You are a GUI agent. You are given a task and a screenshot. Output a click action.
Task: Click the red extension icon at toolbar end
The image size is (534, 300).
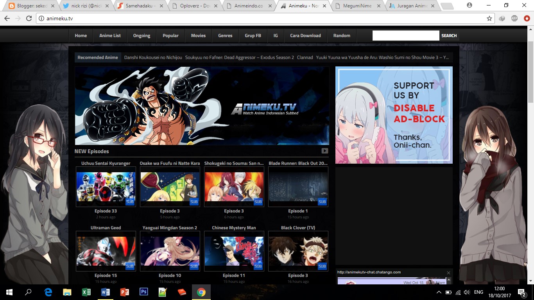[x=527, y=18]
